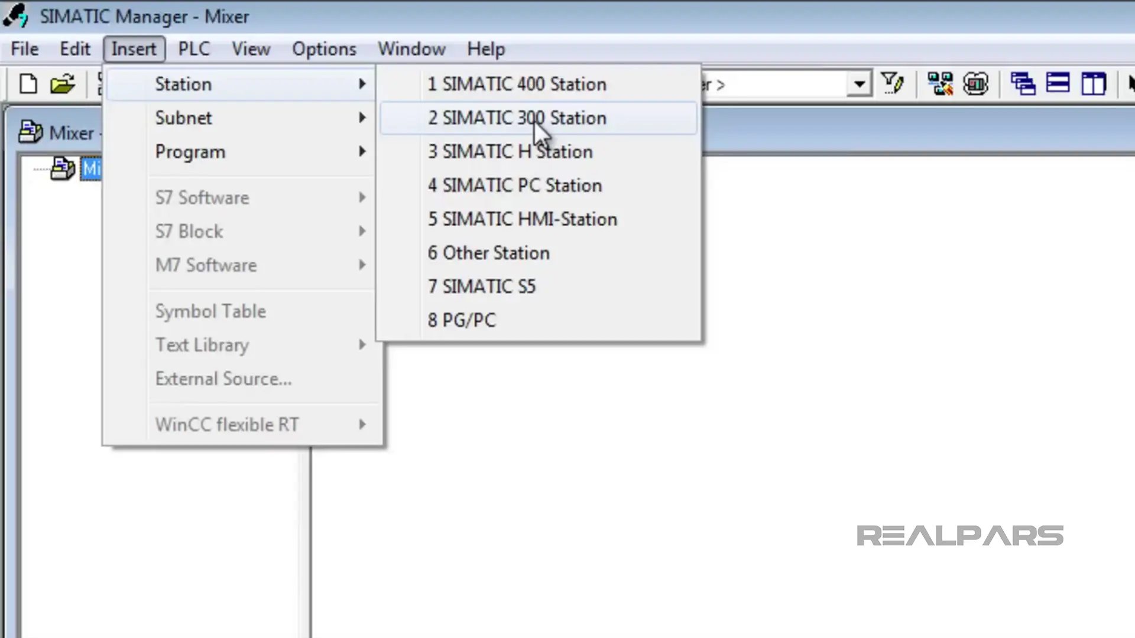Click the Open Project folder icon
Screen dimensions: 1135x638
pos(63,84)
